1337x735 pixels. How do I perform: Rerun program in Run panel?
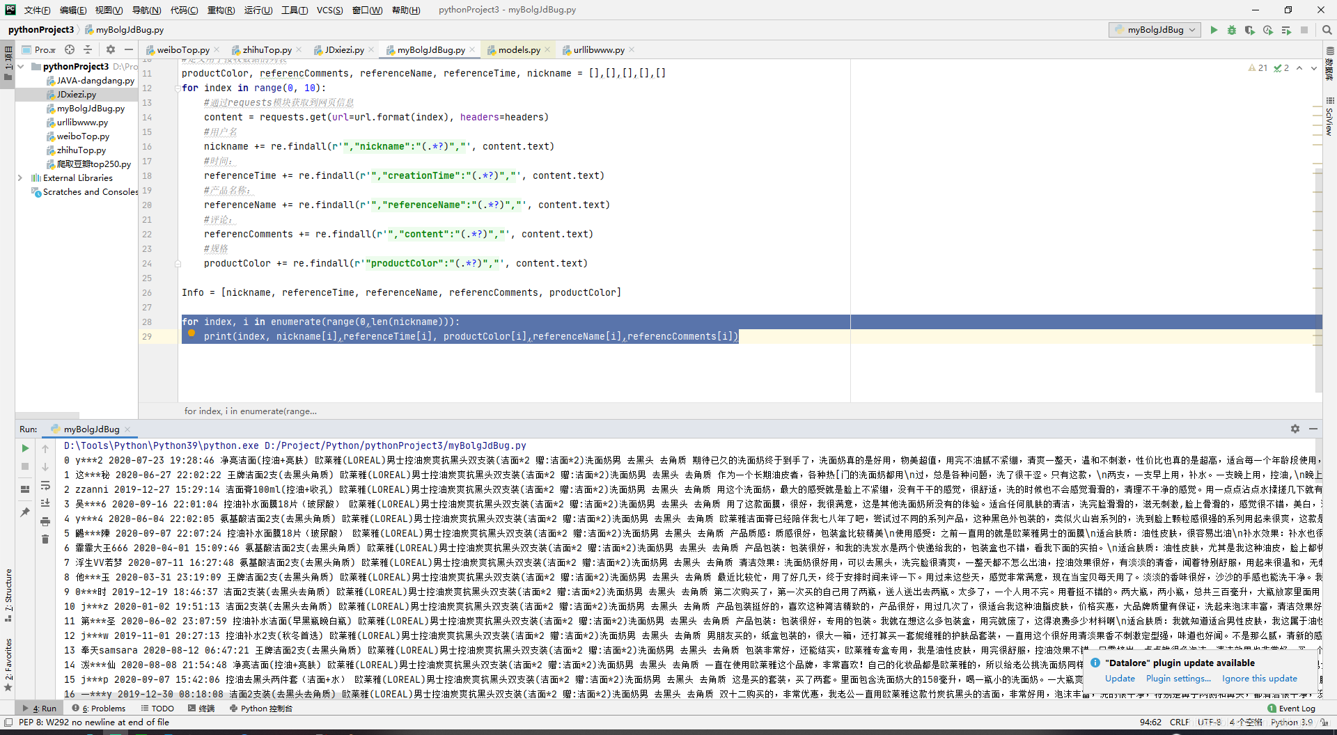[25, 448]
